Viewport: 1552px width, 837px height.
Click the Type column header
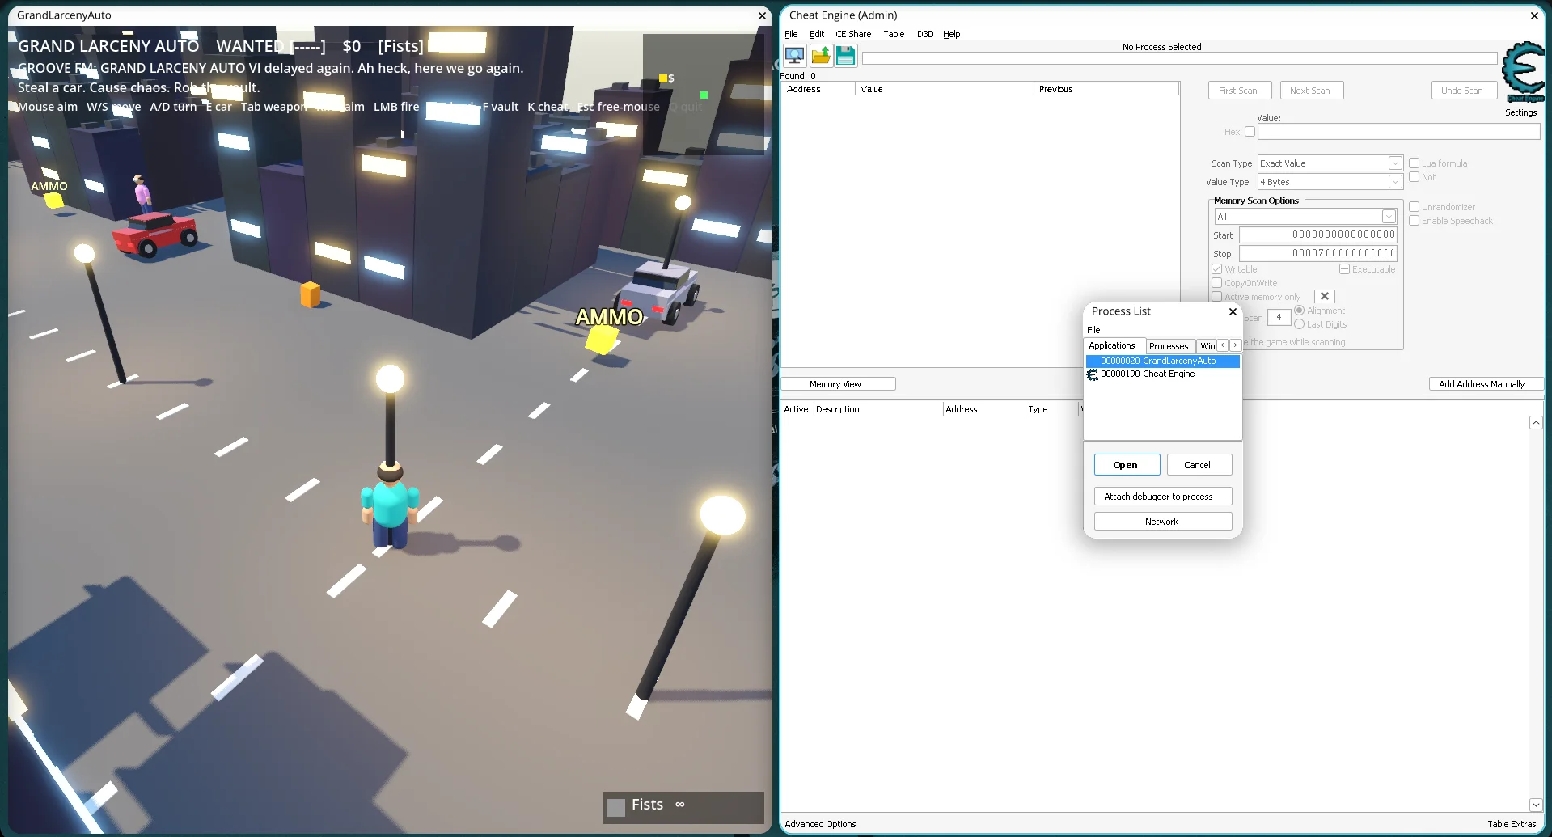coord(1051,409)
